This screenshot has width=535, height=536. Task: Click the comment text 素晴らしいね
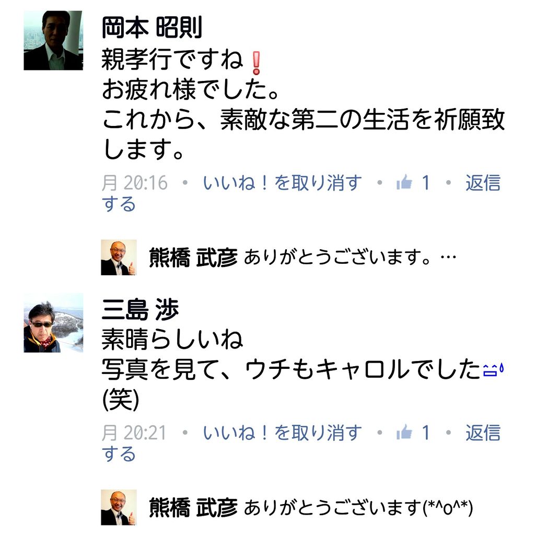click(172, 340)
